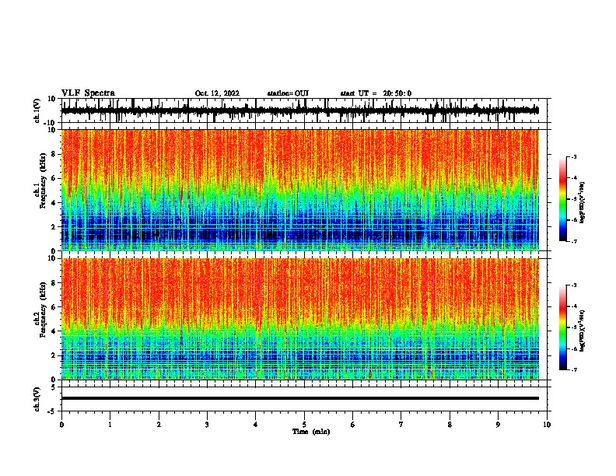The height and width of the screenshot is (476, 616).
Task: Click the "start UT = 20:50: 0" text
Action: pos(376,93)
